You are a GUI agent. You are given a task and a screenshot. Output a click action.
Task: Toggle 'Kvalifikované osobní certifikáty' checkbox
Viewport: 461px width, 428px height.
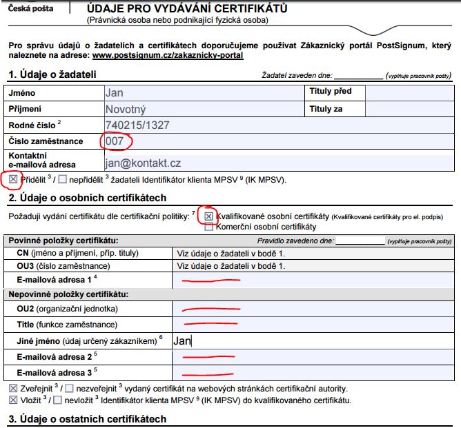pos(208,216)
